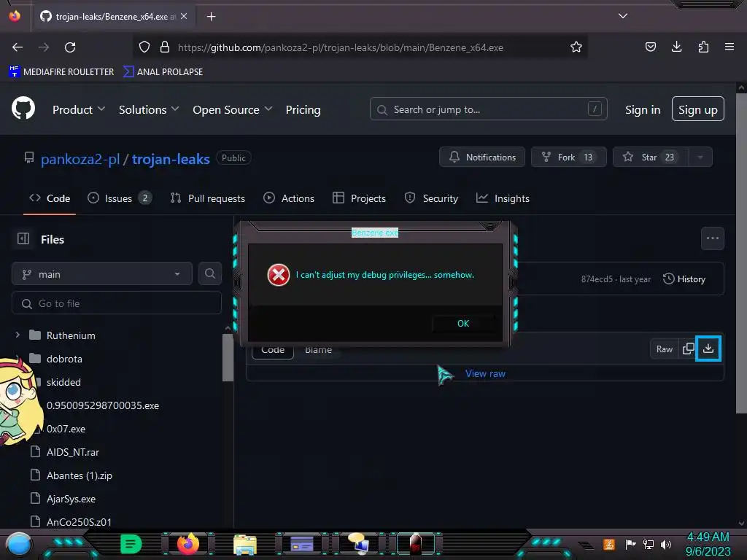Viewport: 747px width, 560px height.
Task: Open the main branch selector dropdown
Action: (102, 274)
